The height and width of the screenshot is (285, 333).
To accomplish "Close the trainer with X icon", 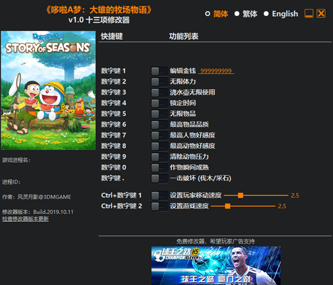I will pyautogui.click(x=321, y=13).
